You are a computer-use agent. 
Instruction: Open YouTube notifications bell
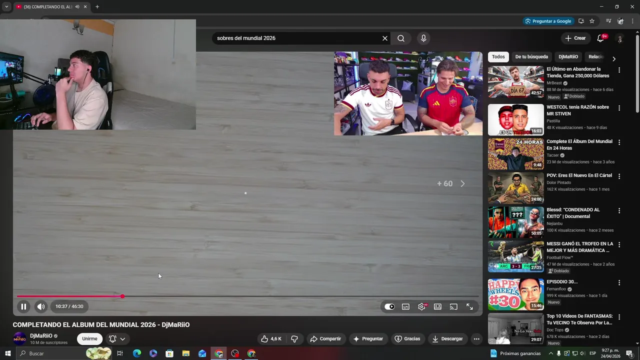tap(601, 38)
